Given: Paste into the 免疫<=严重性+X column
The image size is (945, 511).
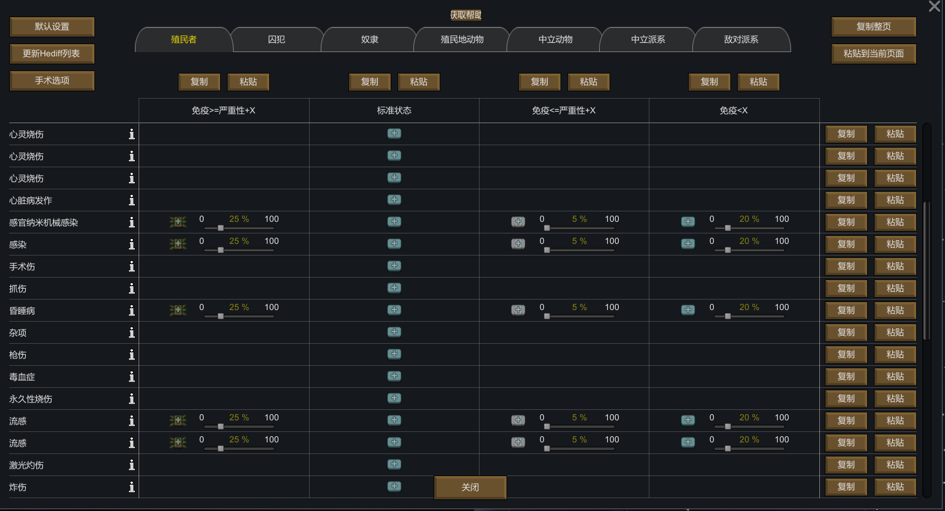Looking at the screenshot, I should tap(589, 82).
